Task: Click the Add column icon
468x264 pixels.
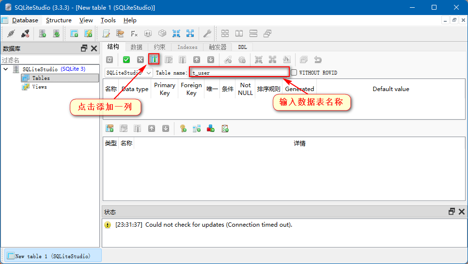Action: pos(154,60)
